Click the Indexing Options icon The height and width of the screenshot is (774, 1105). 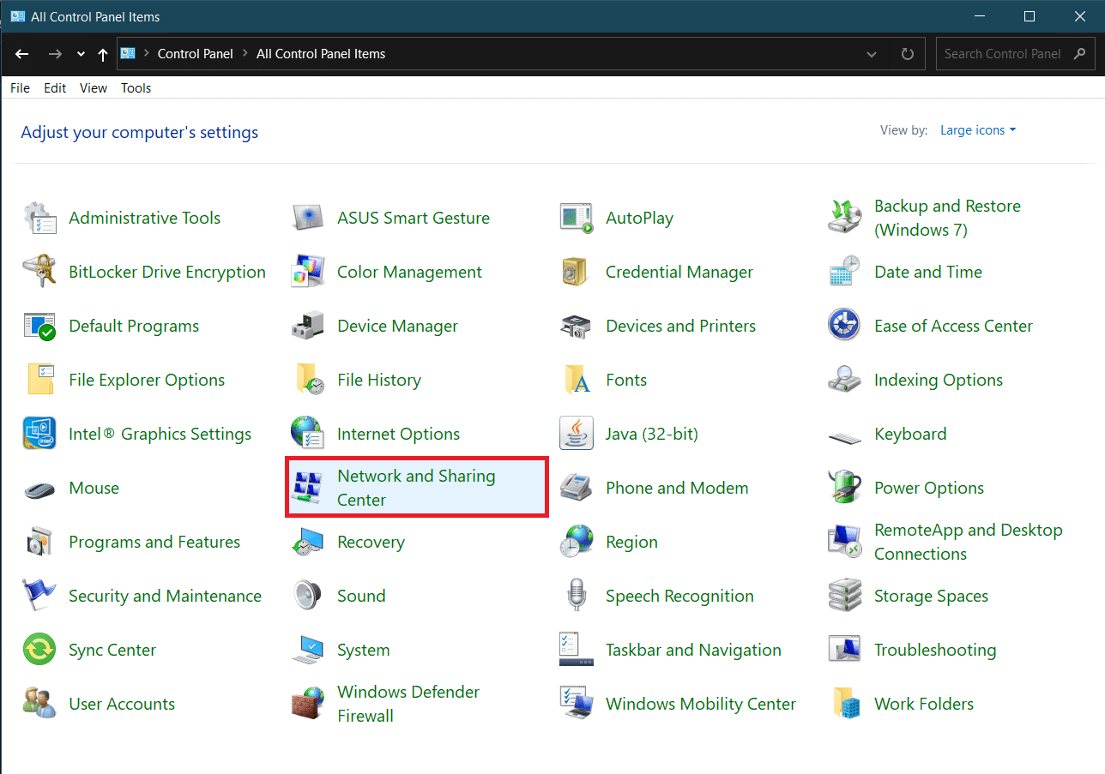click(845, 380)
